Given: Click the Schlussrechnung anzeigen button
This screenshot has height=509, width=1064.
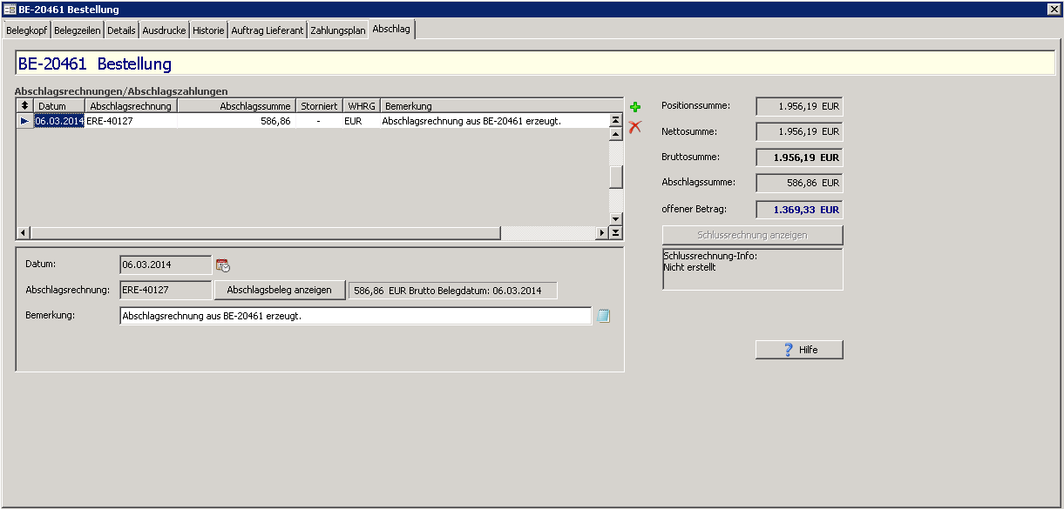Looking at the screenshot, I should coord(753,235).
